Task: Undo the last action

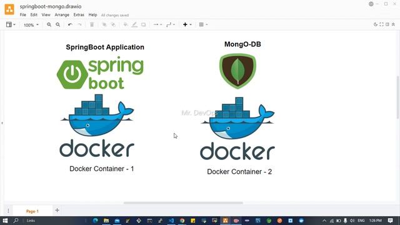Action: click(x=70, y=24)
